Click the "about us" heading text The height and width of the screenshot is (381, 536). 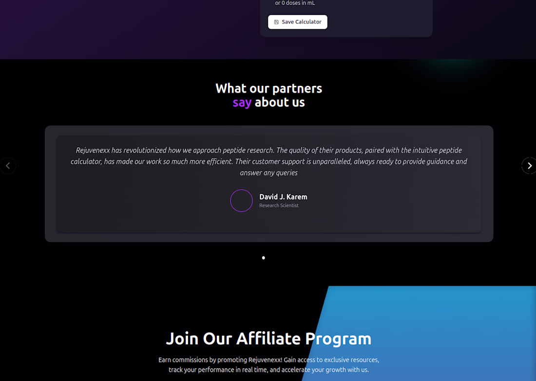(x=280, y=102)
